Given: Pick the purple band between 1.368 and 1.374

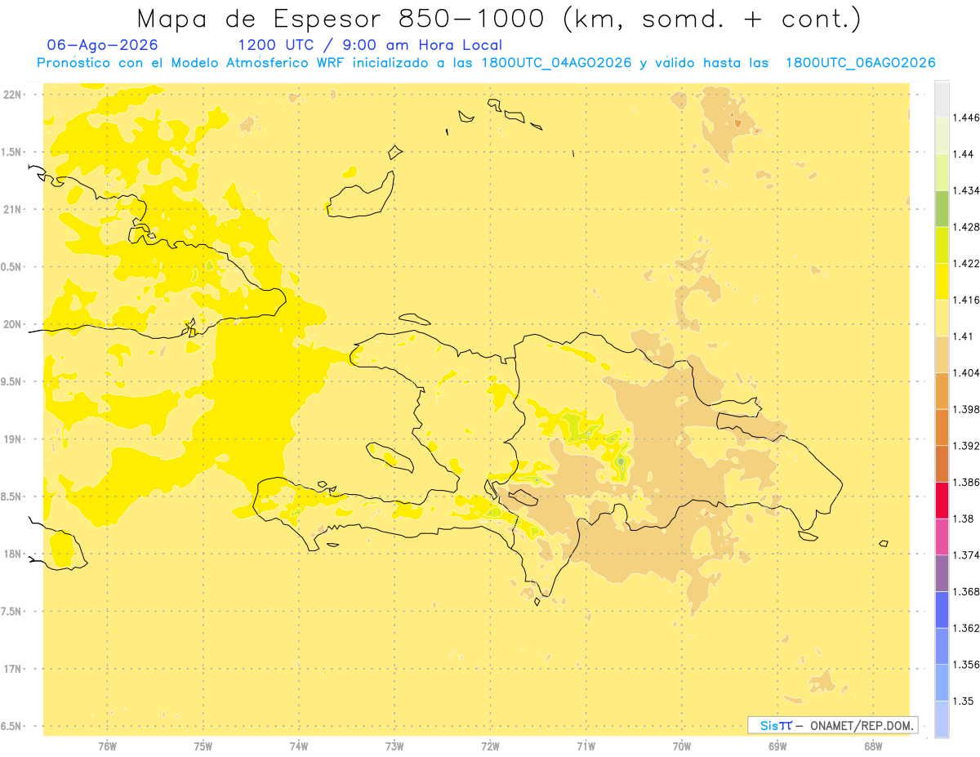Looking at the screenshot, I should tap(942, 573).
